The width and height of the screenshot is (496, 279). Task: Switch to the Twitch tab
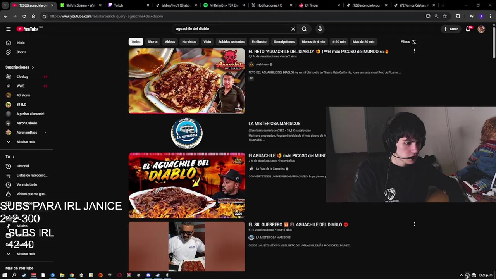click(128, 5)
